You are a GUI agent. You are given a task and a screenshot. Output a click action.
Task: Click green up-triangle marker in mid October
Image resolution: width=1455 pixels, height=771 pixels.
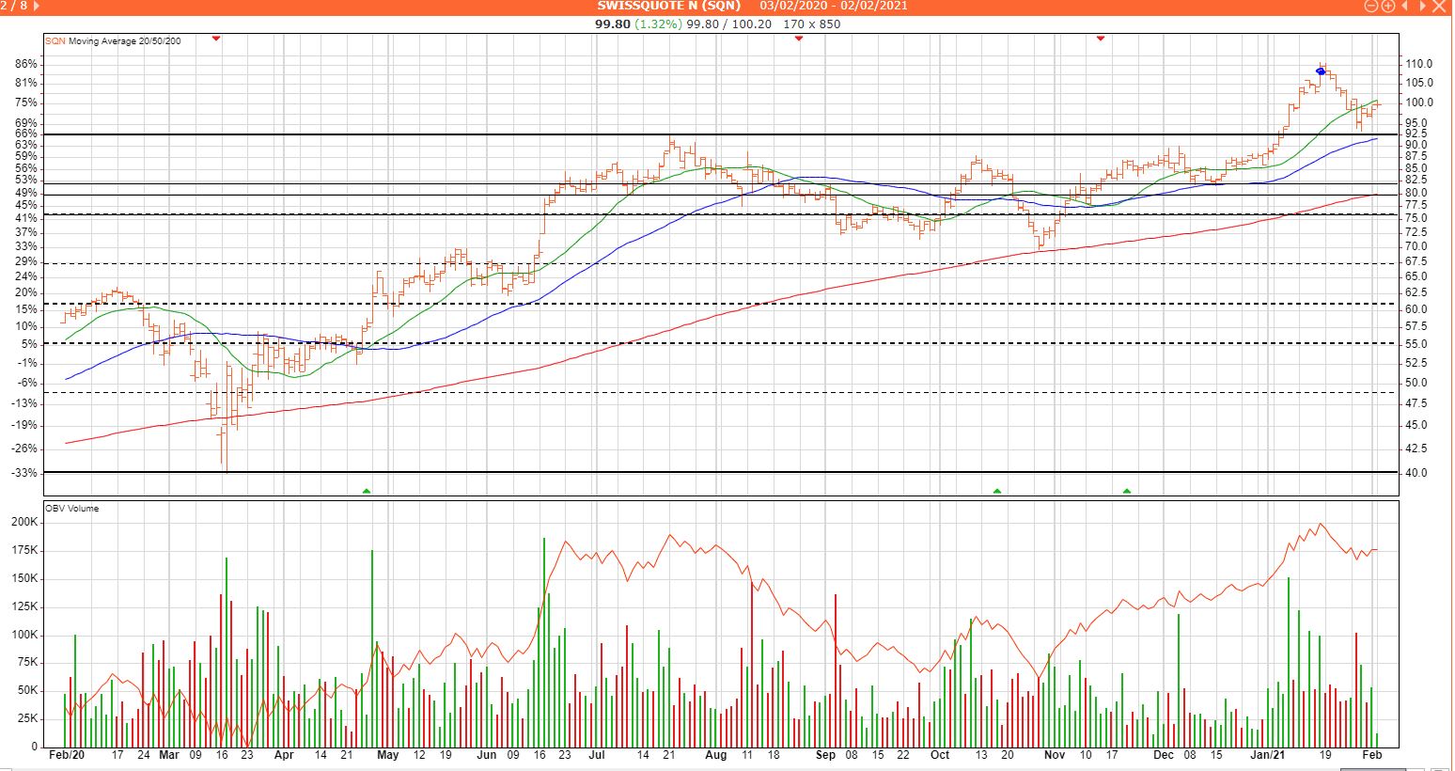tap(997, 491)
